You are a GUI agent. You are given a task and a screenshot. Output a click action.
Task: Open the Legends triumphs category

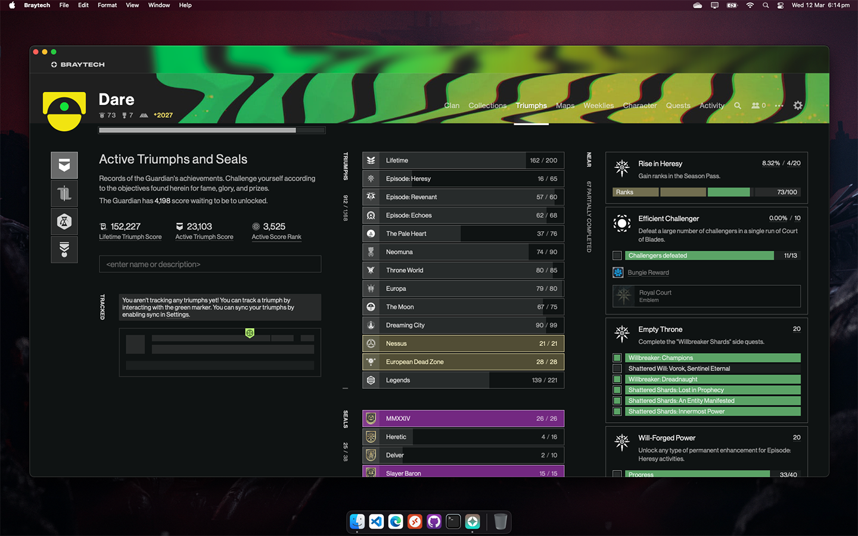point(463,380)
